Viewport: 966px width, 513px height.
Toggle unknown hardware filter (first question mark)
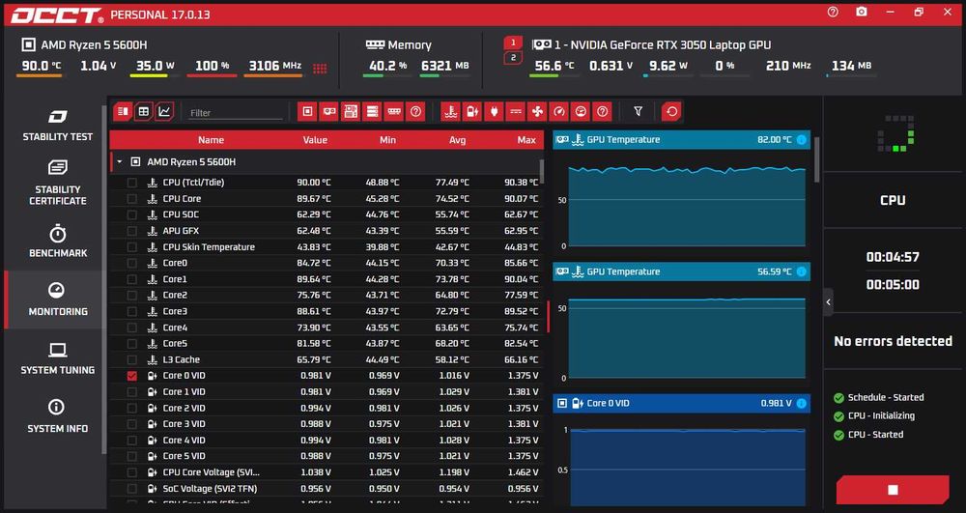pos(415,111)
